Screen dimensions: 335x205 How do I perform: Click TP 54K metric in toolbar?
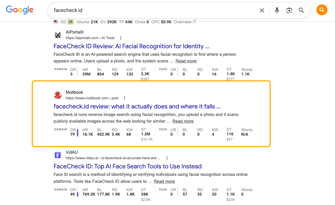126,22
